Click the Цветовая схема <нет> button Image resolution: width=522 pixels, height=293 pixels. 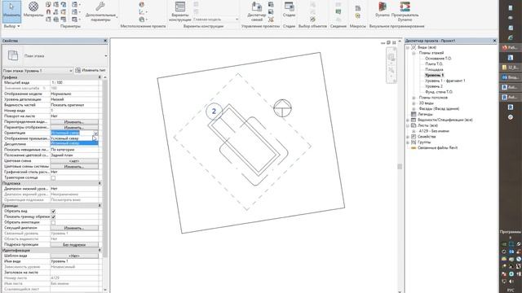click(74, 161)
